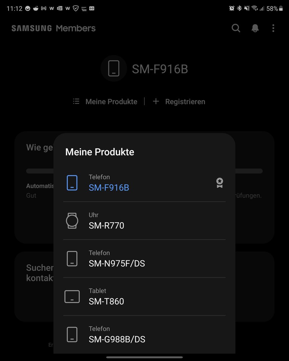
Task: Tap the phone icon for SM-G988B/DS
Action: 72,334
